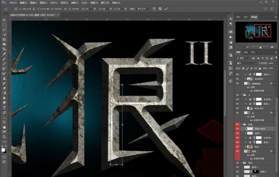
Task: Open the interpolation dropdown in options bar
Action: click(143, 9)
